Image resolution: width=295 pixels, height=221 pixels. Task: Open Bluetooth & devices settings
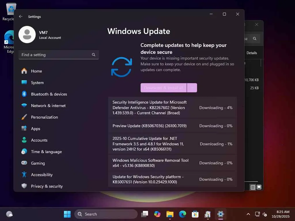[59, 94]
